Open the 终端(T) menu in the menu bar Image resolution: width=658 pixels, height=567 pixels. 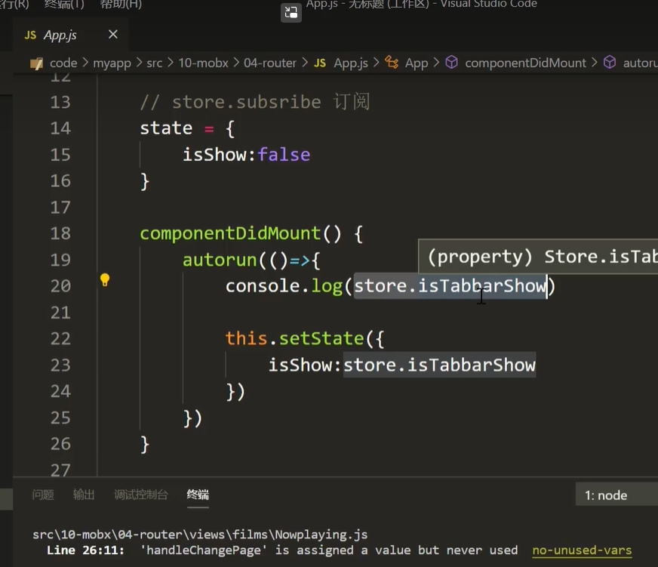click(64, 5)
